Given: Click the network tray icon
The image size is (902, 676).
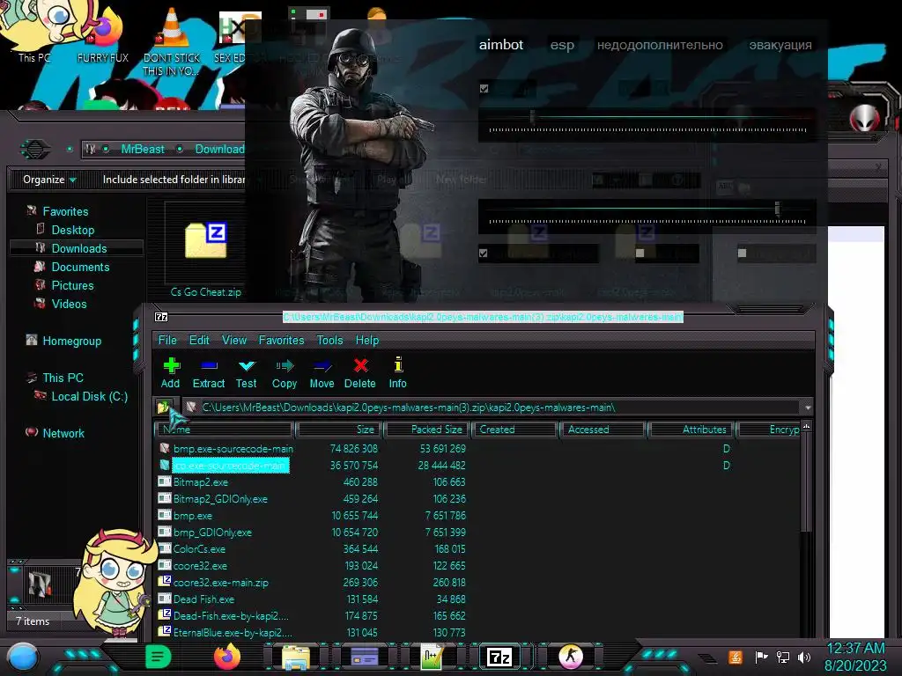Looking at the screenshot, I should [783, 657].
